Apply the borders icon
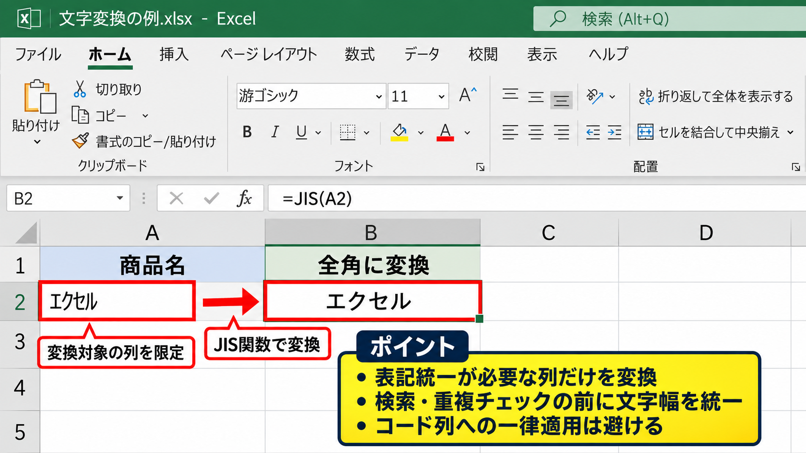Image resolution: width=806 pixels, height=453 pixels. click(348, 132)
